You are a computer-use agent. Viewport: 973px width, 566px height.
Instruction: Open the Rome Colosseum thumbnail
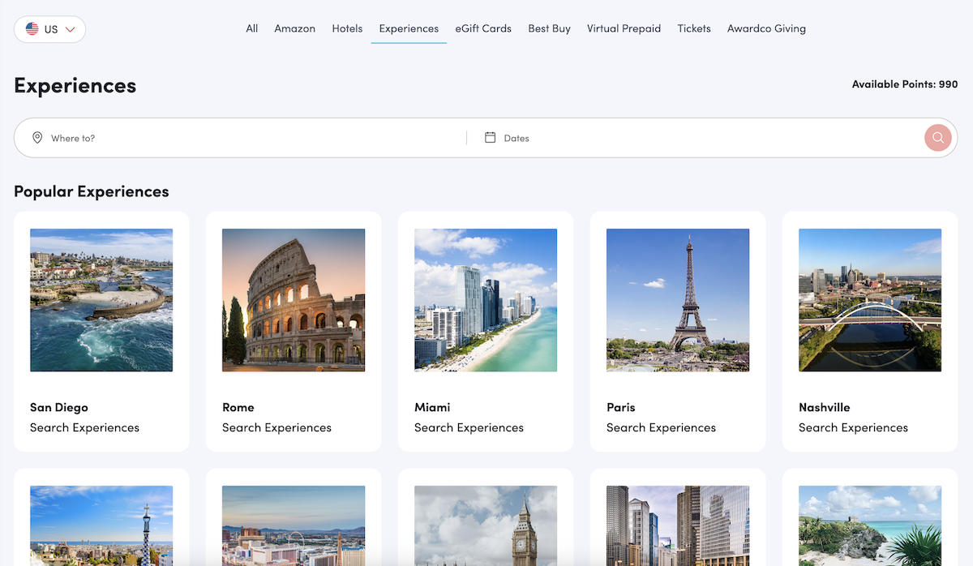coord(294,300)
